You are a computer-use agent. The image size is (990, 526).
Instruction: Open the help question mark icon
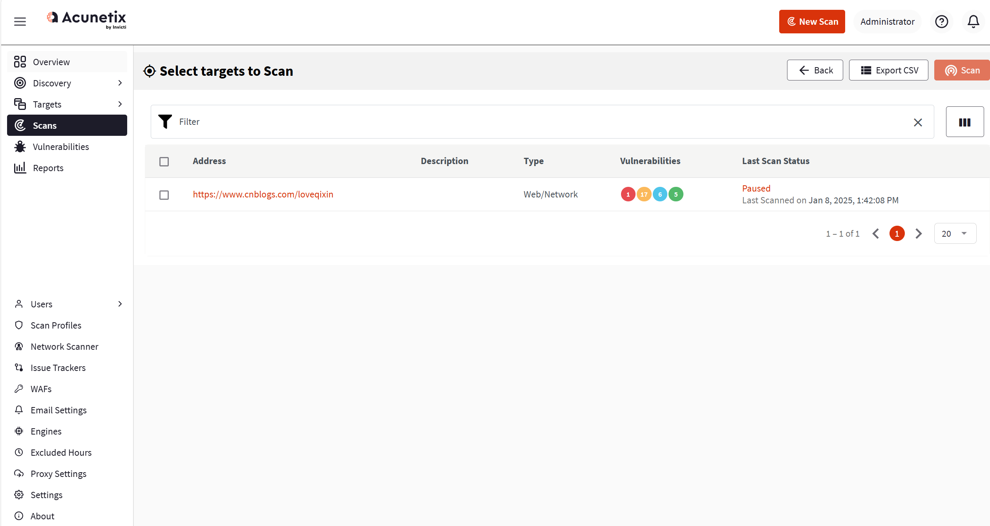[x=941, y=22]
